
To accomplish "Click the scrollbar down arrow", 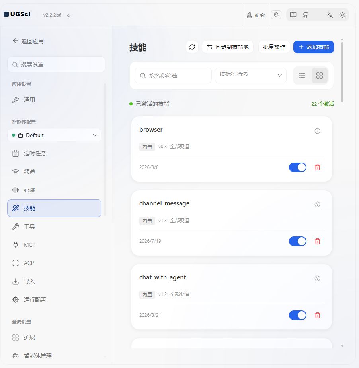I will point(342,346).
